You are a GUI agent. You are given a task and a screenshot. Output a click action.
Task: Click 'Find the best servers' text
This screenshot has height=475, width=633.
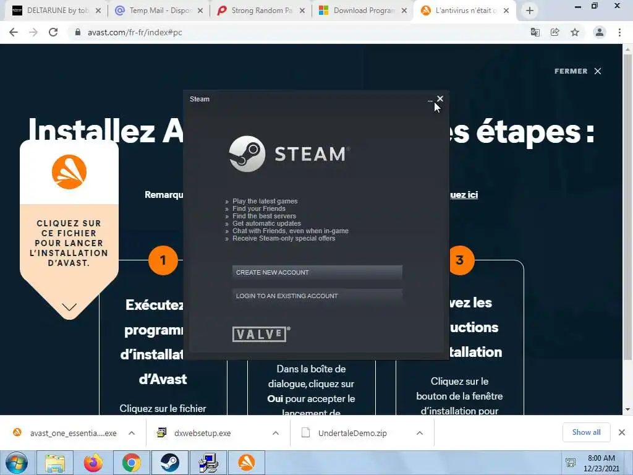(x=264, y=216)
